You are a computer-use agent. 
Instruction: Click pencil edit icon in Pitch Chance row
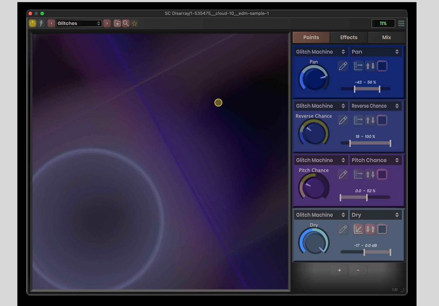click(343, 174)
